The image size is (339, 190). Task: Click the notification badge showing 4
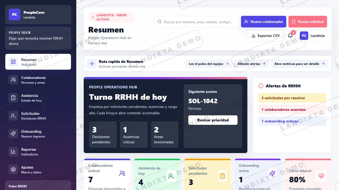(293, 32)
